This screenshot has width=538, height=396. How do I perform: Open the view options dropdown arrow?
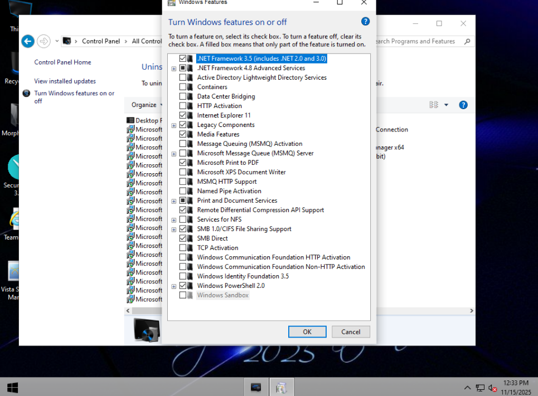pos(447,105)
